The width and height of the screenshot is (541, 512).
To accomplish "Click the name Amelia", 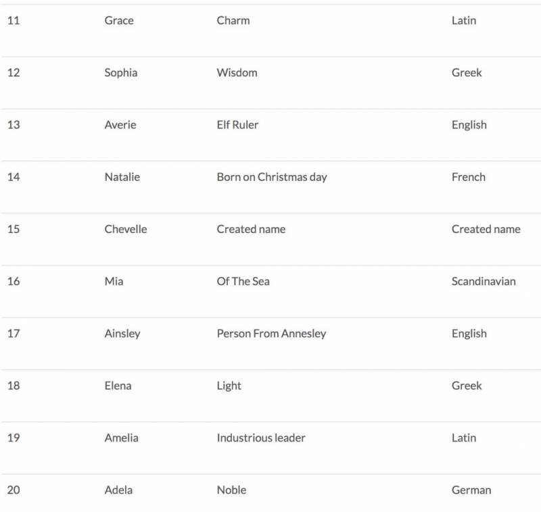I will tap(121, 438).
